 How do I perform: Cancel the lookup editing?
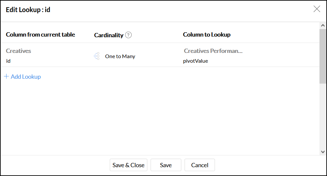(x=200, y=165)
